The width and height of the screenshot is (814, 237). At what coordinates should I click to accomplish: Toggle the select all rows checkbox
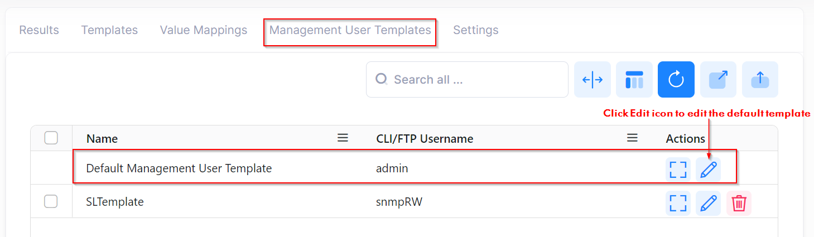51,138
